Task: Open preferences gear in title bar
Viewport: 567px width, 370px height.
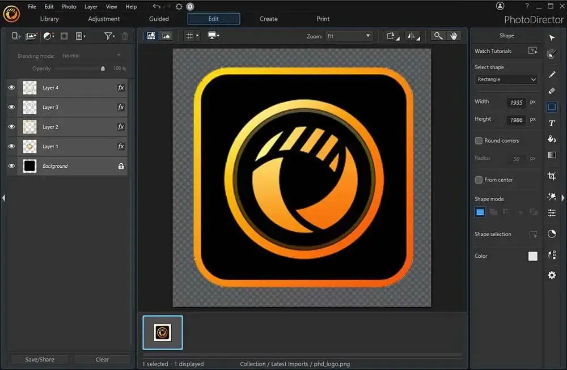Action: click(x=179, y=6)
